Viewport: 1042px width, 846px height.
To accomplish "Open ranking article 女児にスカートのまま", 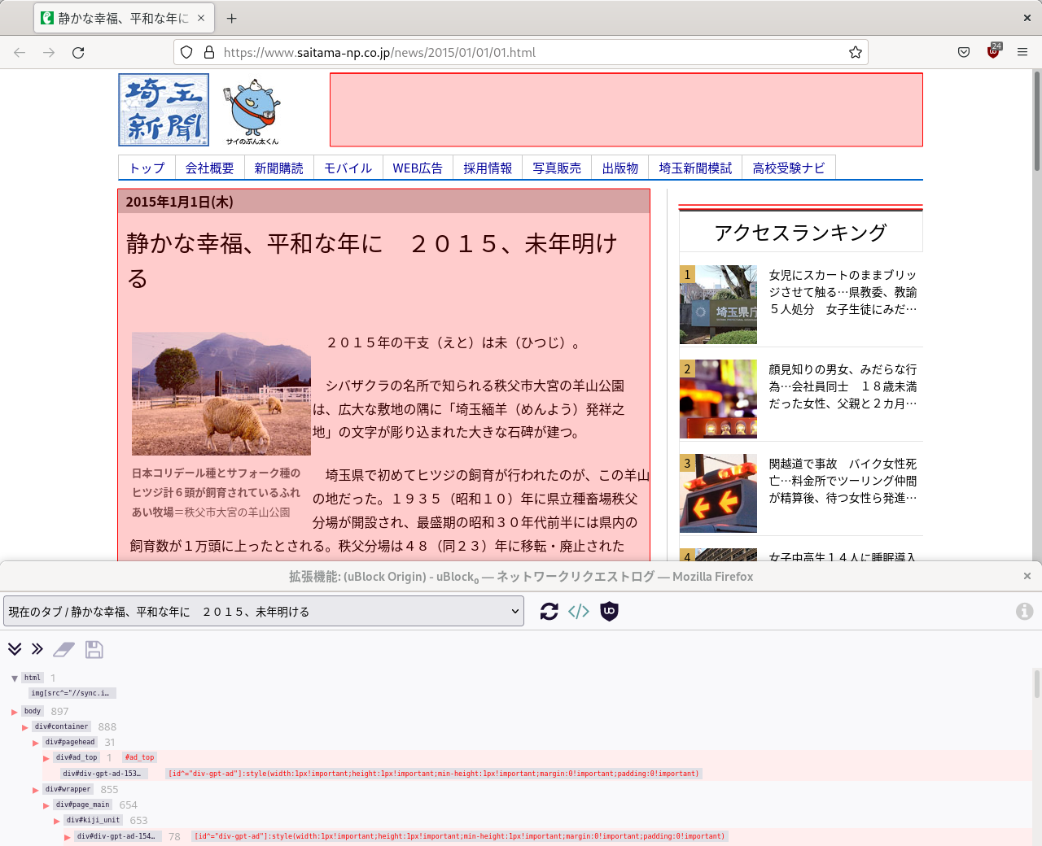I will coord(843,292).
